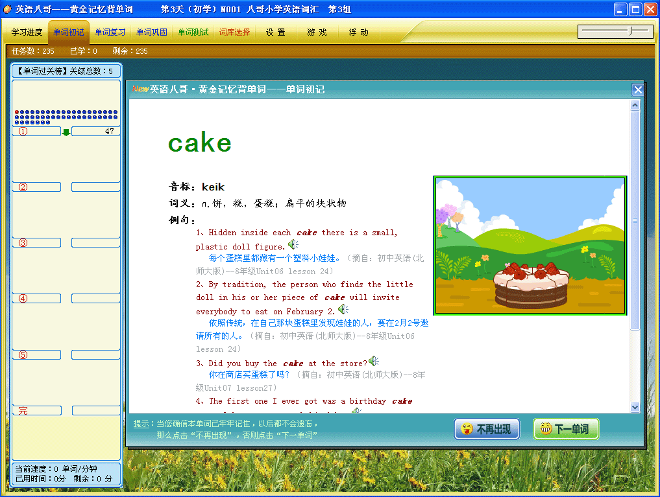Click the application logo in title bar
Image resolution: width=660 pixels, height=497 pixels.
[x=7, y=9]
